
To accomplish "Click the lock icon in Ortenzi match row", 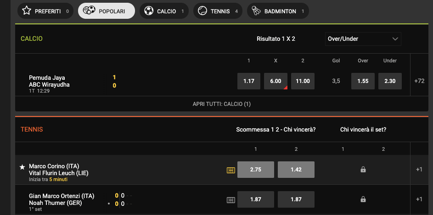I will coord(363,199).
